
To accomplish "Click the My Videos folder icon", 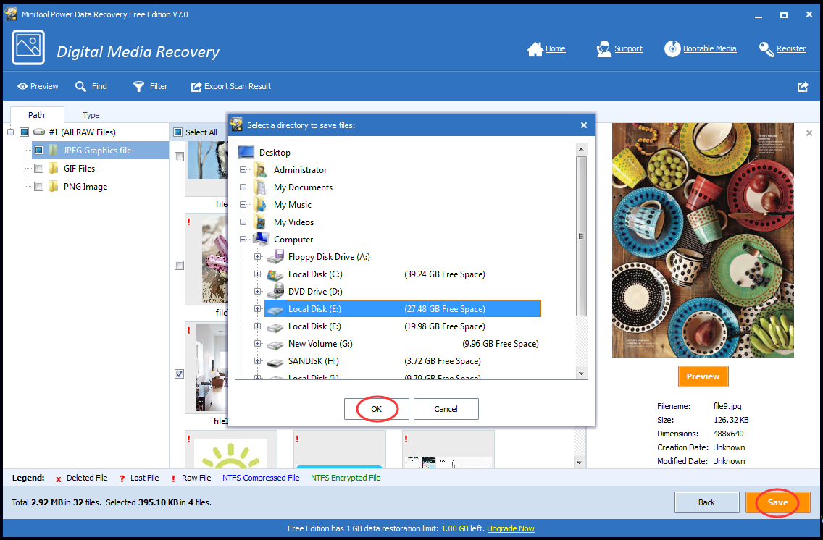I will pos(260,222).
